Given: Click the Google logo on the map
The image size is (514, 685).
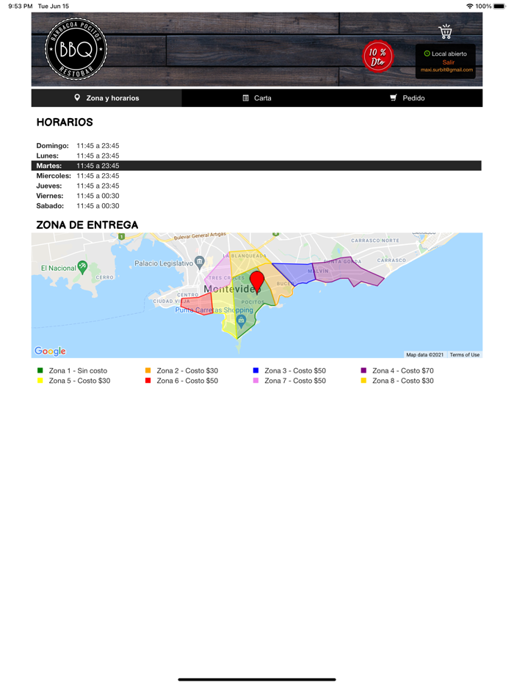Looking at the screenshot, I should (x=51, y=351).
